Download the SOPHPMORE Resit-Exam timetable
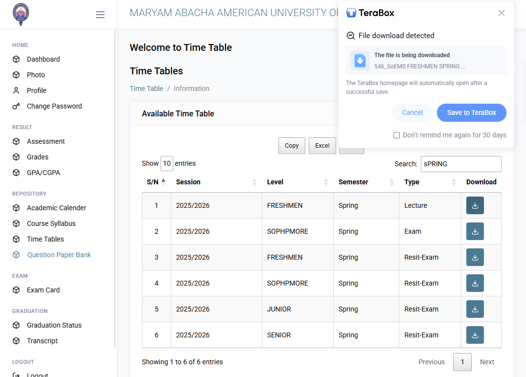Image resolution: width=526 pixels, height=377 pixels. [x=475, y=283]
